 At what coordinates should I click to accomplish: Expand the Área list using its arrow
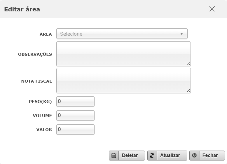click(x=181, y=34)
